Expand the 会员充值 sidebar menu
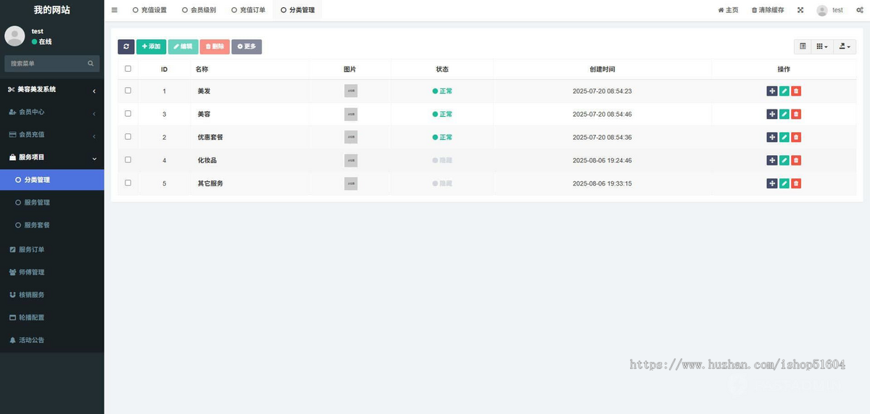The height and width of the screenshot is (414, 870). point(52,135)
